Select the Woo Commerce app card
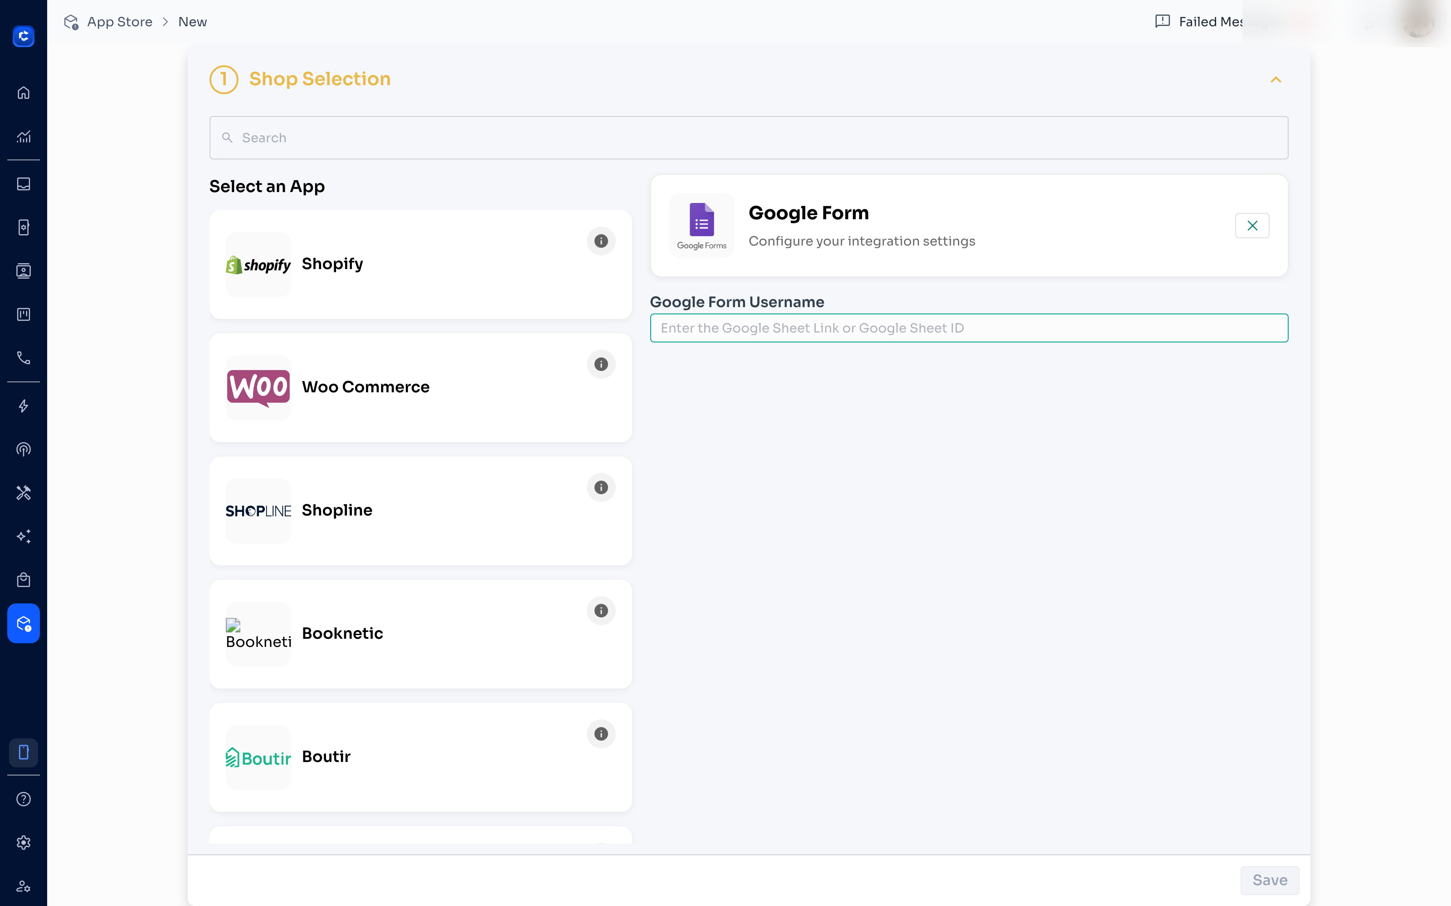This screenshot has height=906, width=1451. pos(420,388)
